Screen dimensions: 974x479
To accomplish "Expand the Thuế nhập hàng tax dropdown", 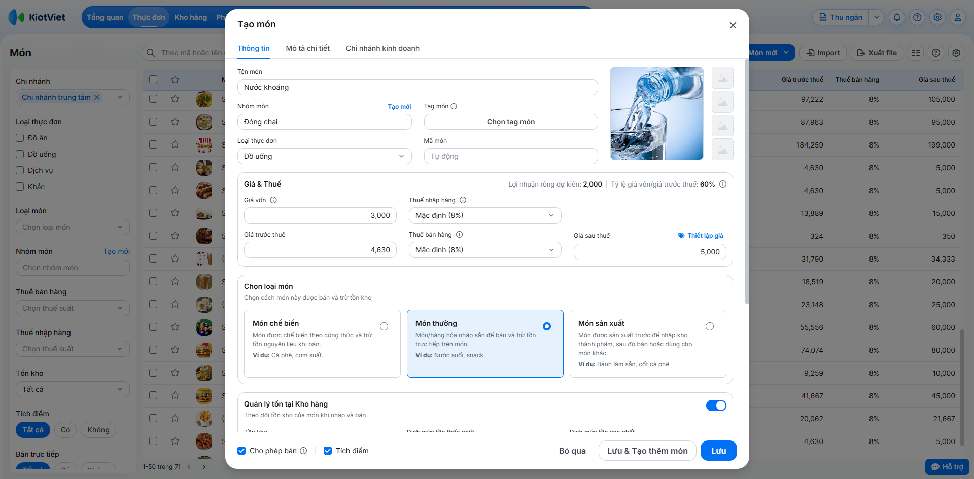I will (x=485, y=215).
